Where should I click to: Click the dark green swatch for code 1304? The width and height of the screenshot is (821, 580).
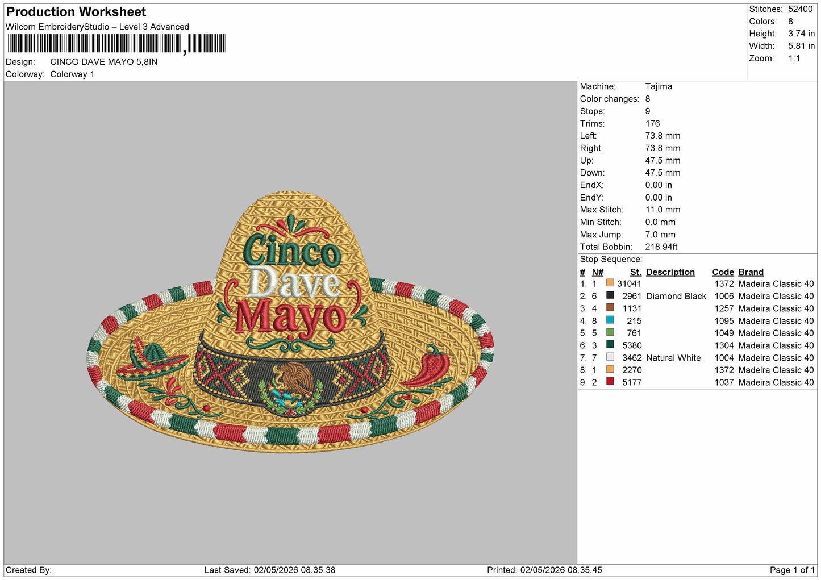pos(610,345)
